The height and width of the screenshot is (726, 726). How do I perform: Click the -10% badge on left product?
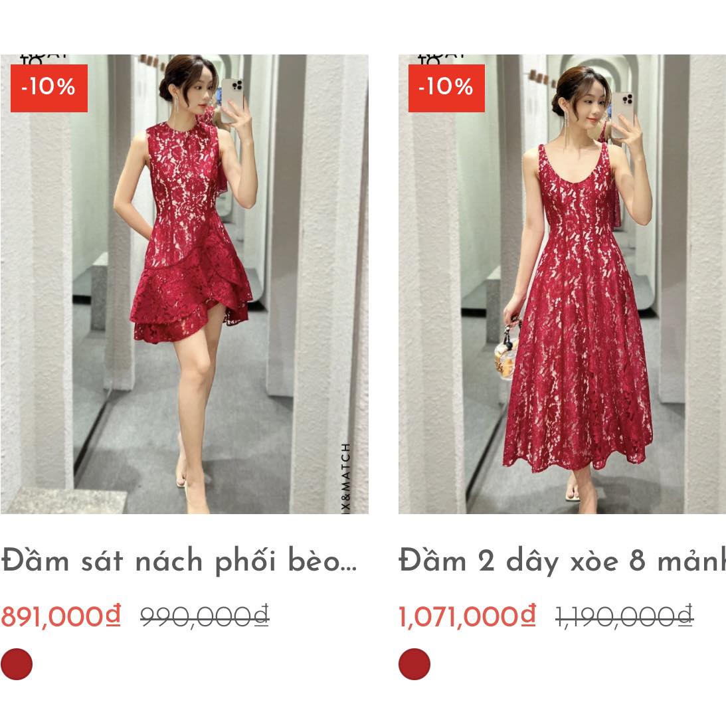click(49, 88)
